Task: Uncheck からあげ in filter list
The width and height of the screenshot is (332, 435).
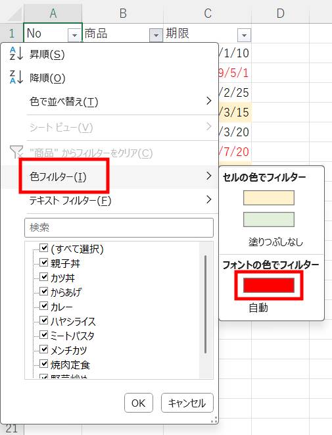Action: 44,291
